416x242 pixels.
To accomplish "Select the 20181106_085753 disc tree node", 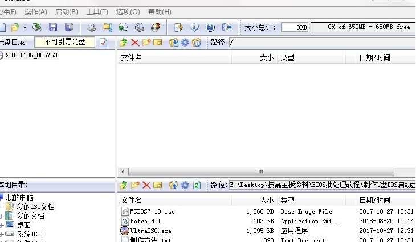I will click(31, 55).
